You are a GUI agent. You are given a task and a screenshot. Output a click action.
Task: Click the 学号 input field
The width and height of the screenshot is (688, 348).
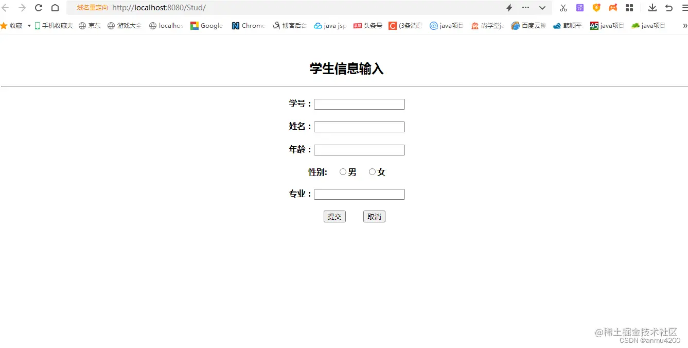(359, 103)
